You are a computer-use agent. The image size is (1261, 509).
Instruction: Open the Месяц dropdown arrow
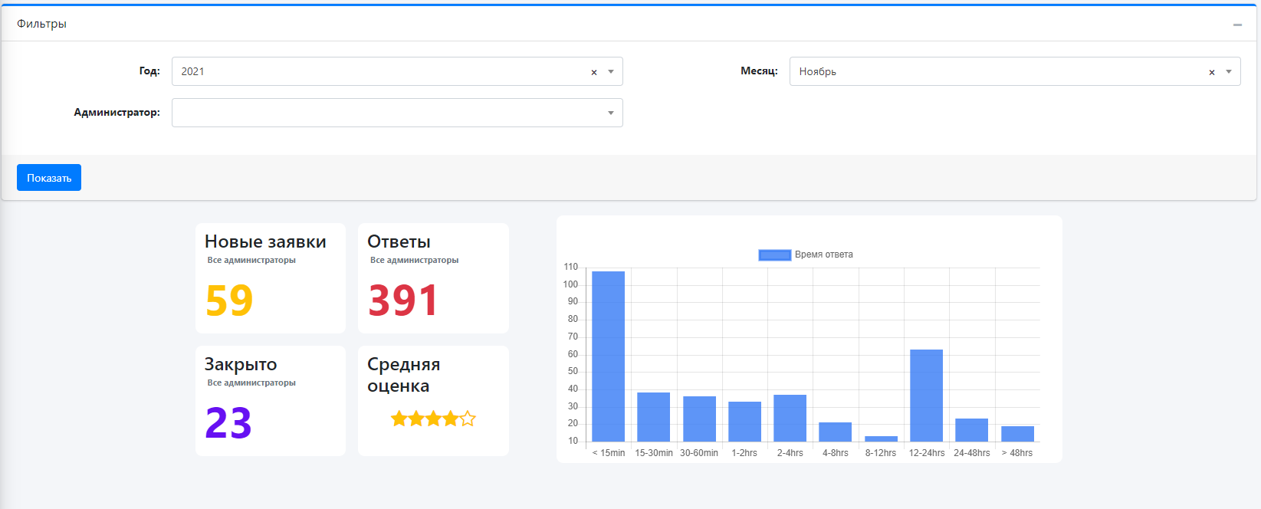pyautogui.click(x=1229, y=71)
